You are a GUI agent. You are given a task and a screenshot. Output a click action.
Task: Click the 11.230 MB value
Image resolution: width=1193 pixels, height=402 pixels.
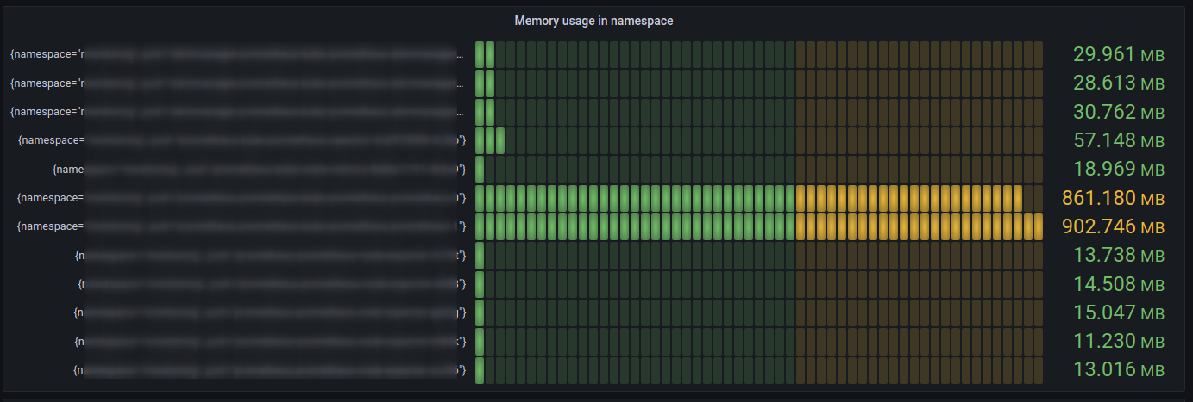click(1119, 342)
